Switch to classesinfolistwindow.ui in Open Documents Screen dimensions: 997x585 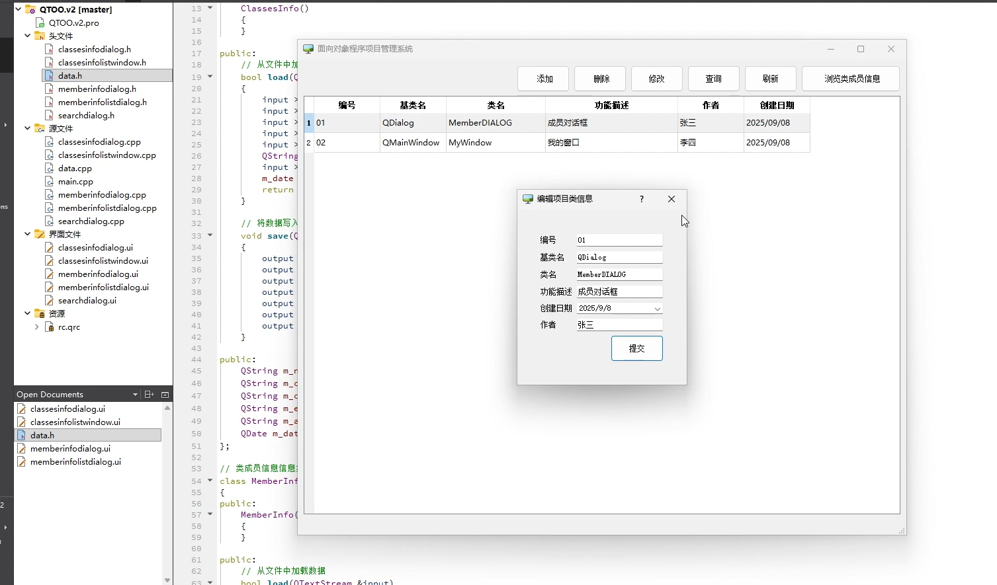75,422
